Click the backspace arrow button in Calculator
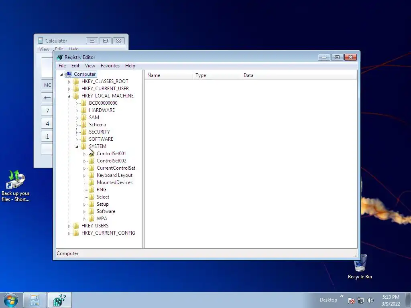 click(47, 98)
